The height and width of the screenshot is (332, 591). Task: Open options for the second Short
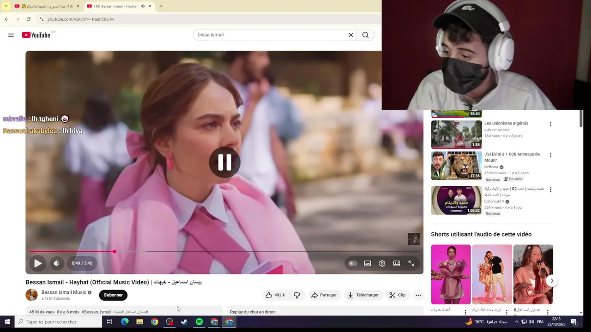(x=507, y=312)
